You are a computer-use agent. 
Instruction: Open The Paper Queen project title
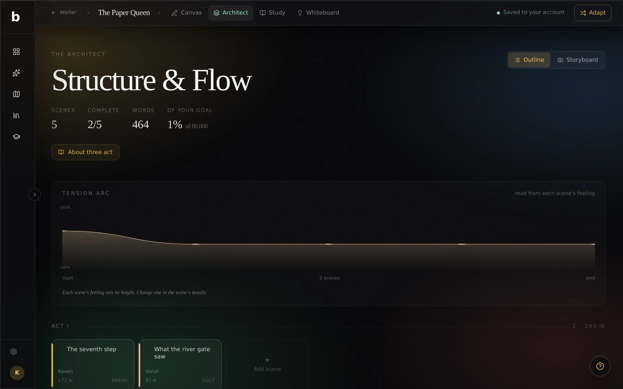(124, 12)
